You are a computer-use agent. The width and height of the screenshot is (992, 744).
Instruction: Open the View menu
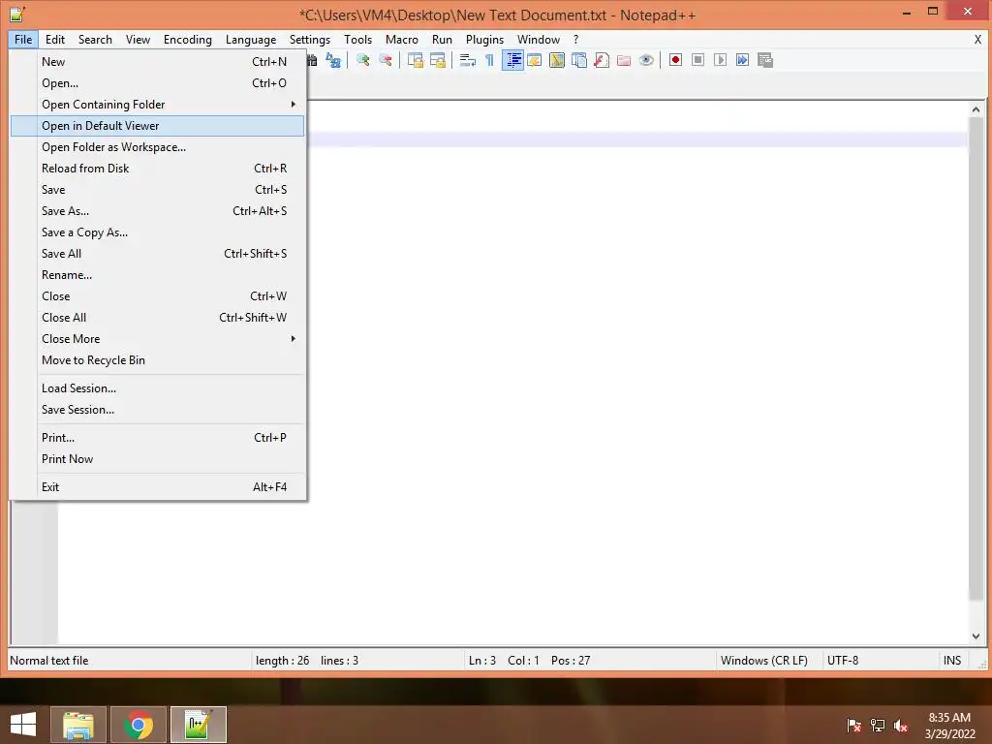click(x=138, y=39)
